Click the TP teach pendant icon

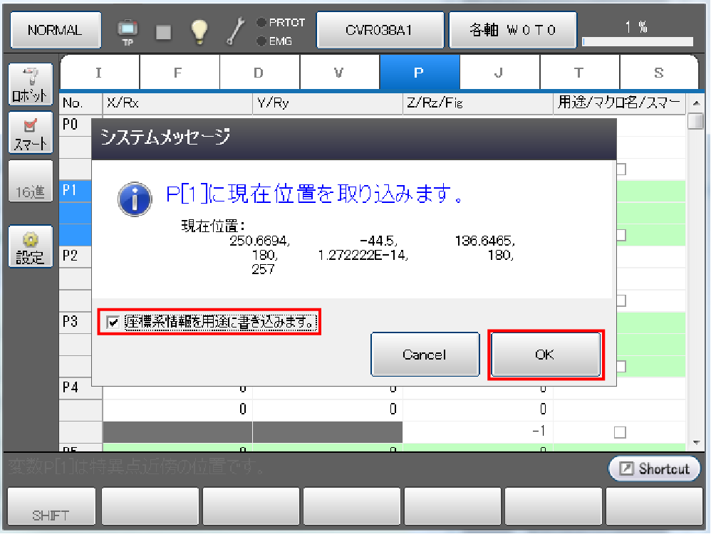(128, 31)
